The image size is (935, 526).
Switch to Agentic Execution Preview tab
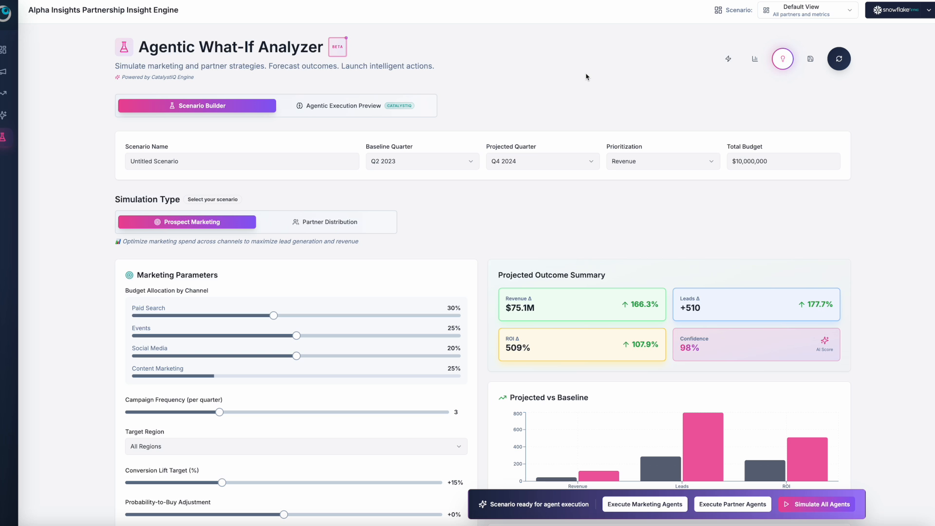pos(355,106)
